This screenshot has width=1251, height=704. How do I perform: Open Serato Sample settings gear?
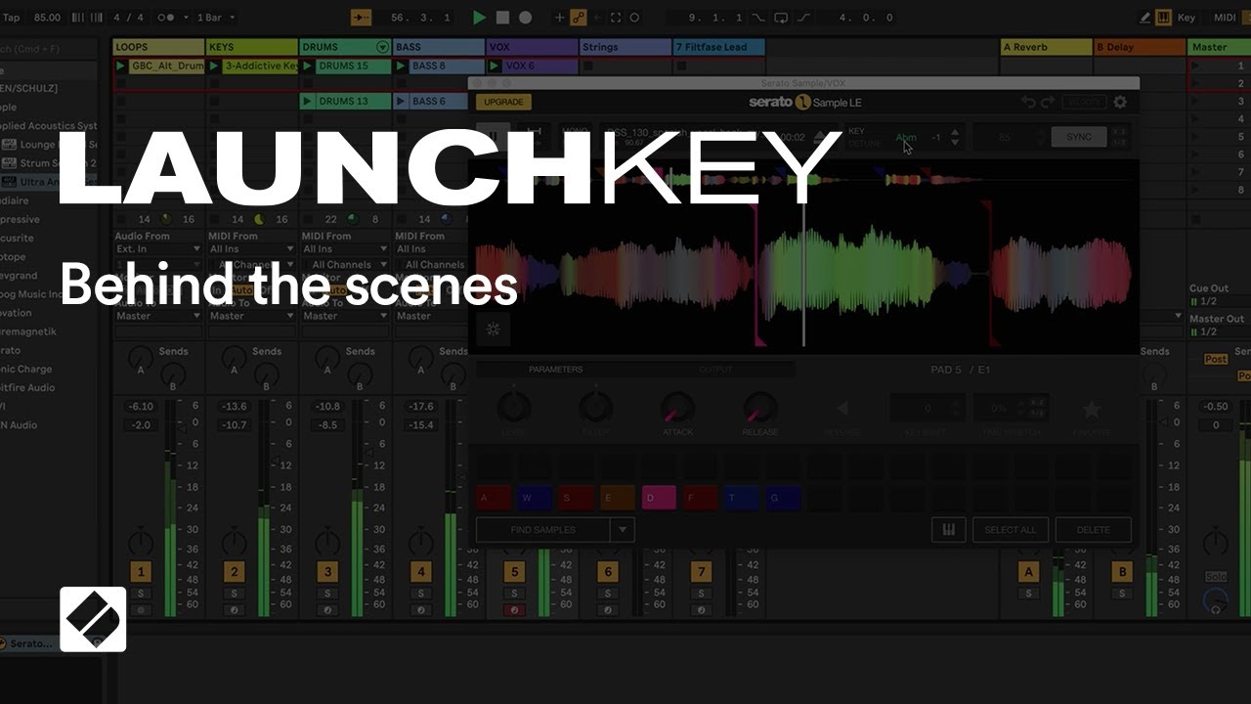pyautogui.click(x=1120, y=102)
